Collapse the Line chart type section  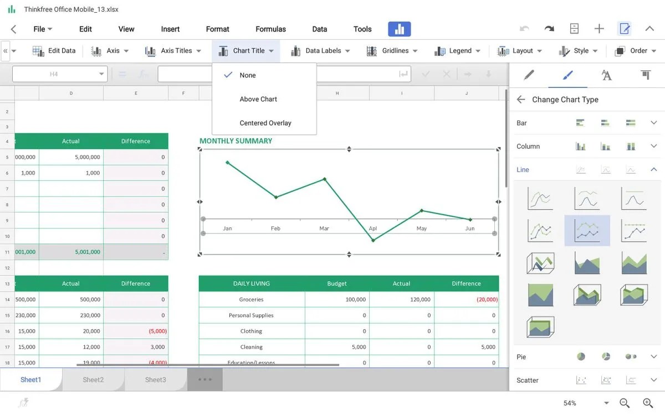[x=654, y=169]
